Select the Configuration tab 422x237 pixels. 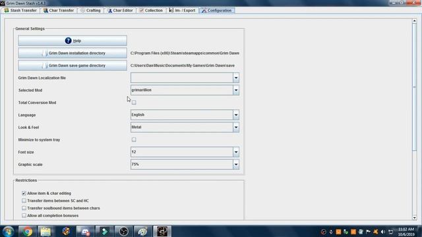pyautogui.click(x=217, y=11)
